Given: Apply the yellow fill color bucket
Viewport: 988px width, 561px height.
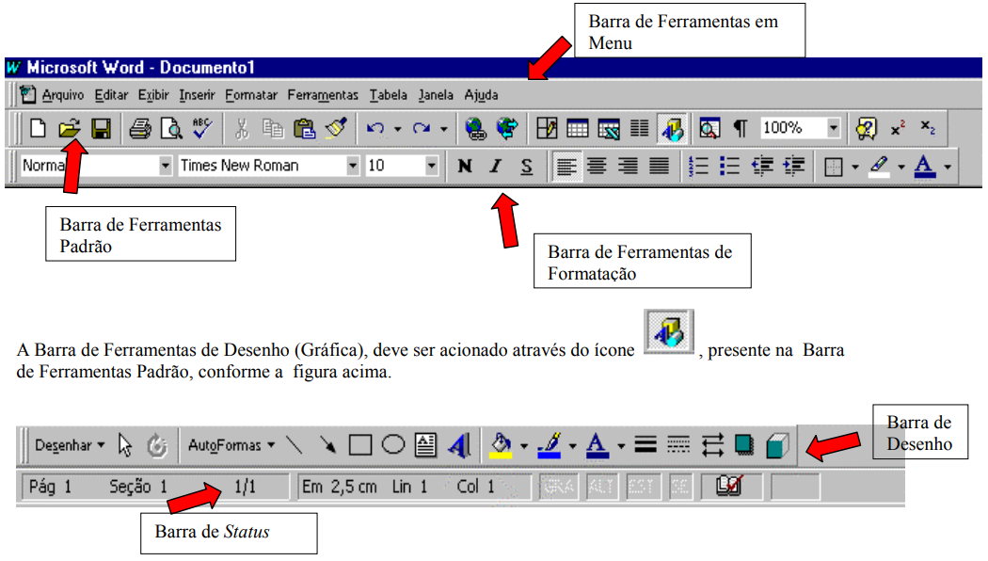Looking at the screenshot, I should tap(502, 445).
